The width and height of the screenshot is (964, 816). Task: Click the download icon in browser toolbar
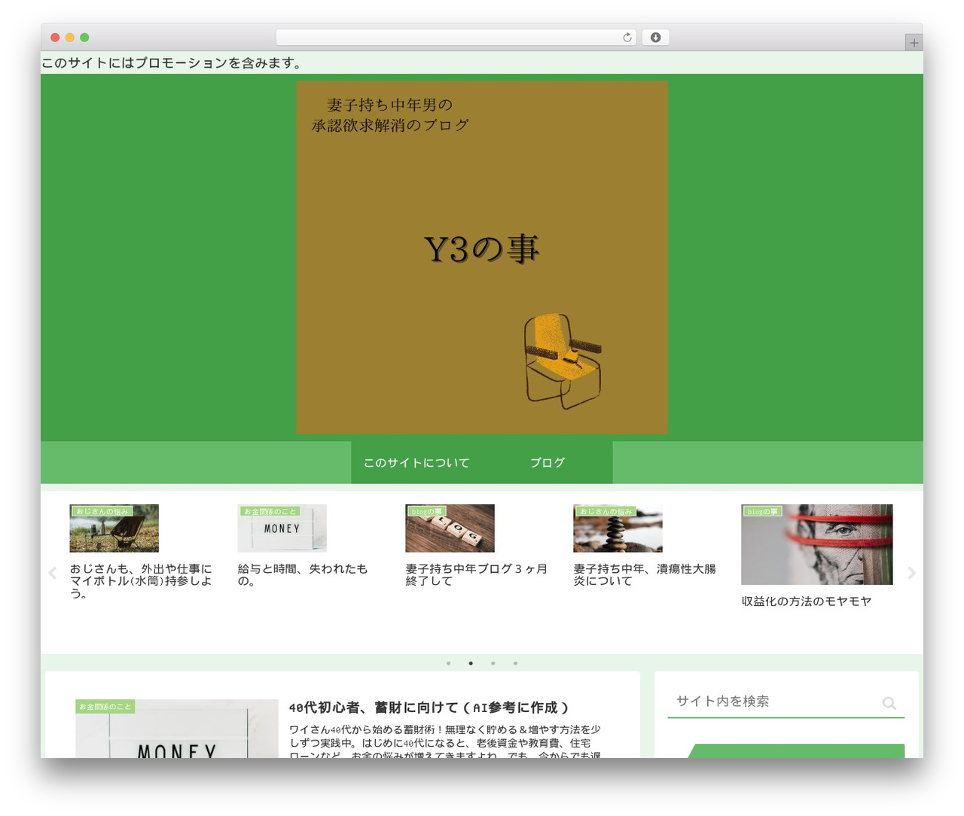[x=655, y=38]
